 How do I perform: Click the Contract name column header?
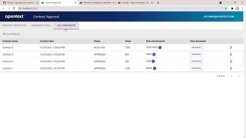[x=10, y=41]
